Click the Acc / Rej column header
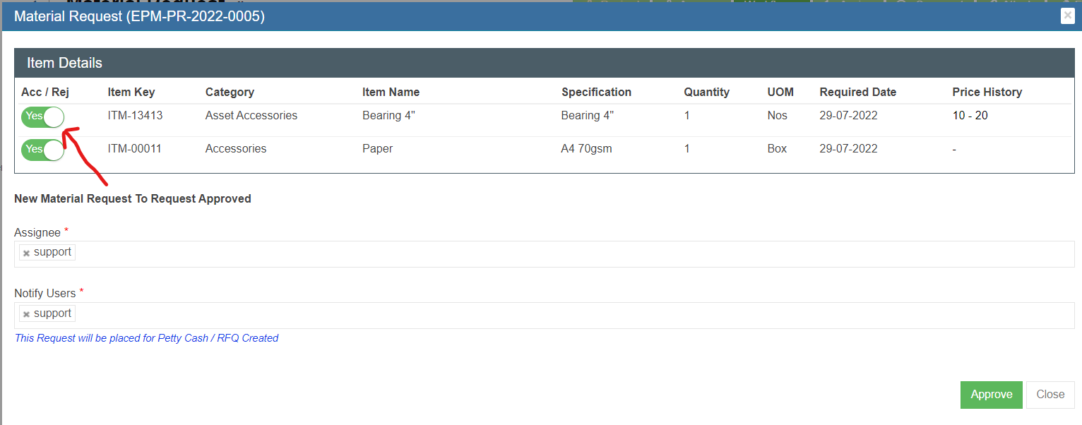 (45, 92)
